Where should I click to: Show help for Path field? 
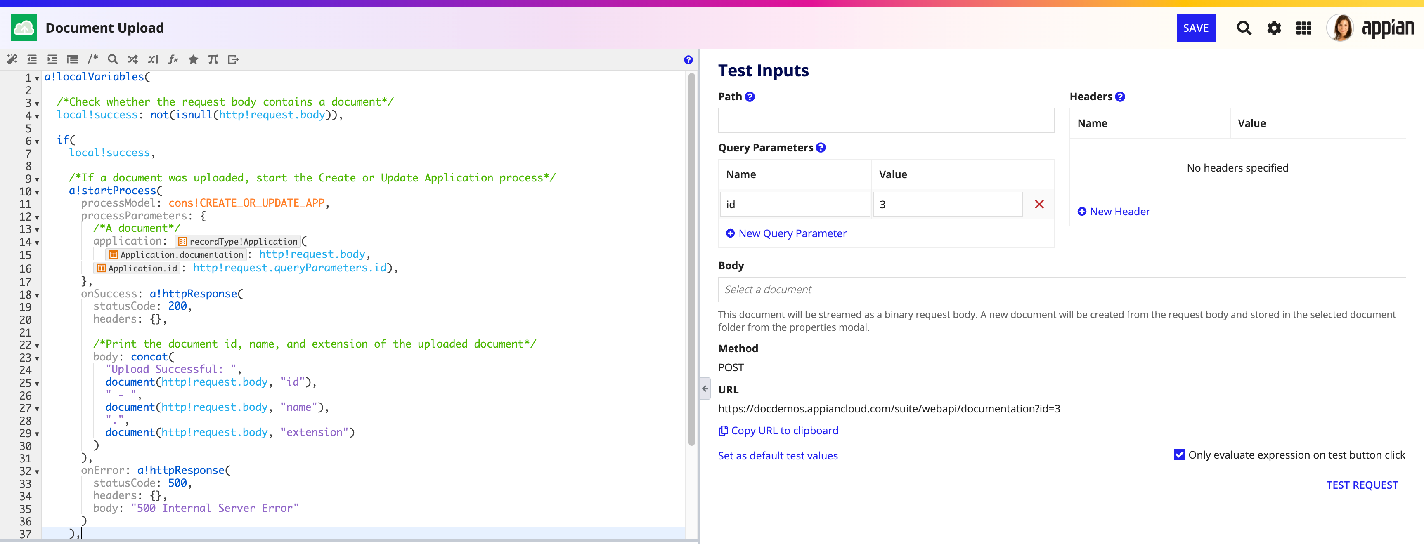[x=750, y=97]
